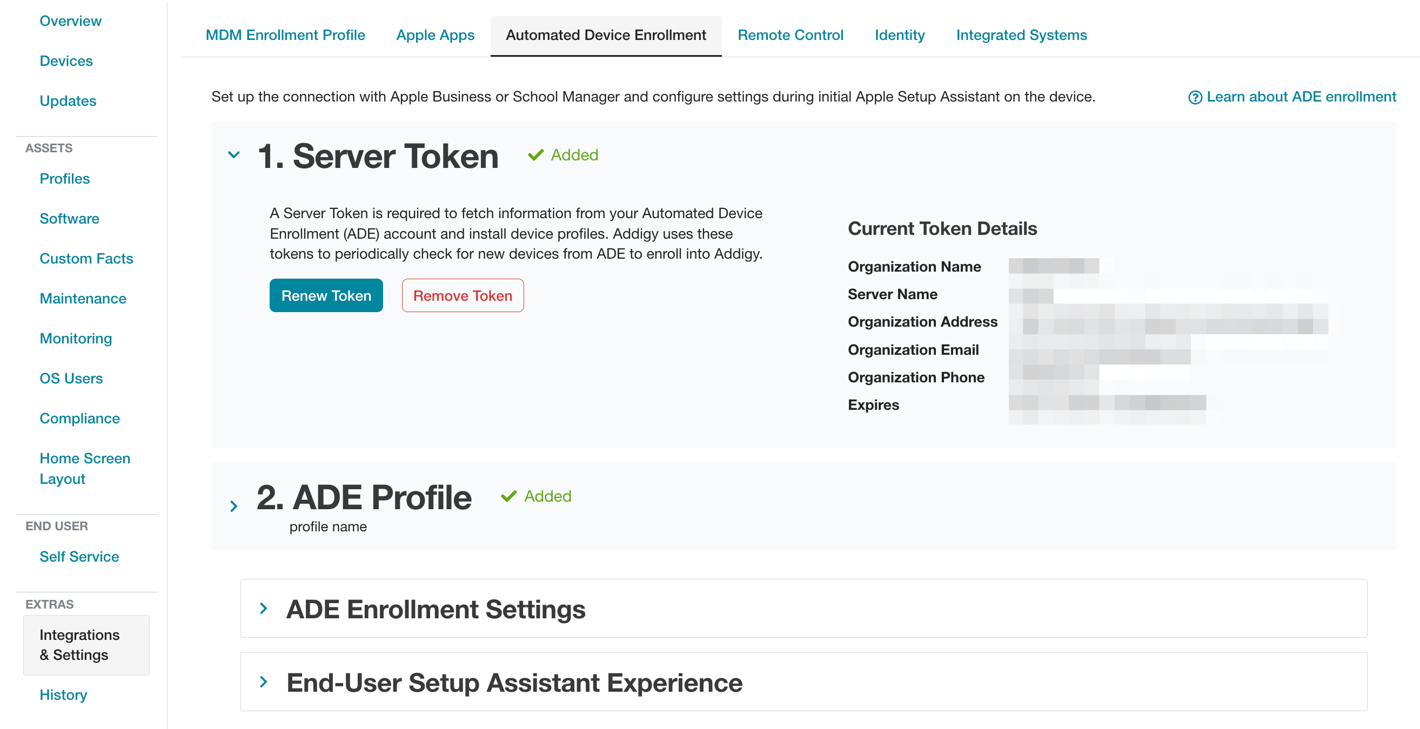The width and height of the screenshot is (1420, 729).
Task: Open the Identity tab
Action: coord(899,35)
